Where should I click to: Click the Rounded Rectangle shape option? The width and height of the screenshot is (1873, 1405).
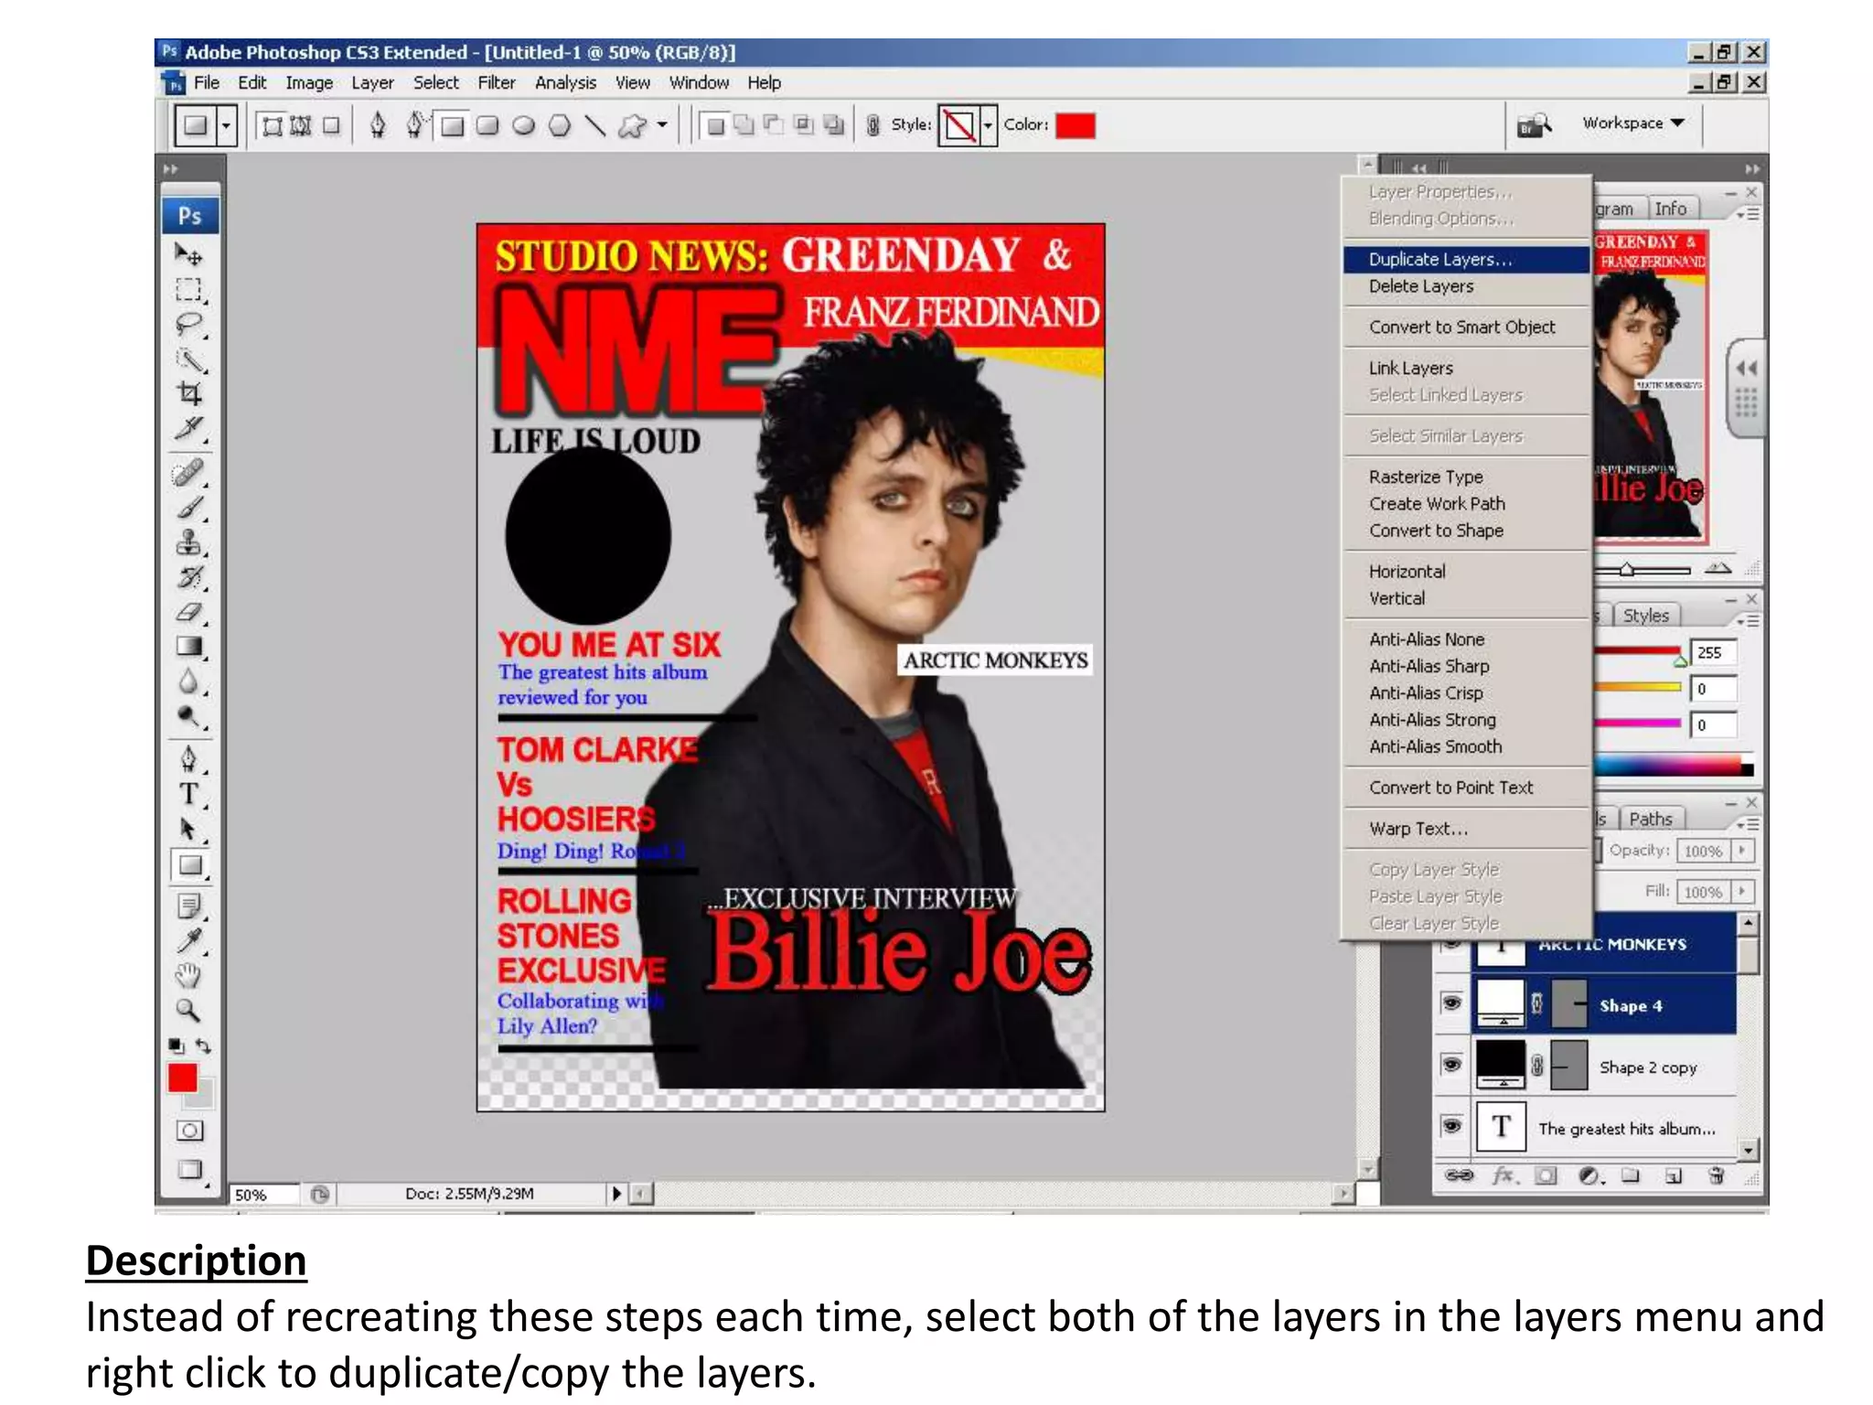coord(487,125)
